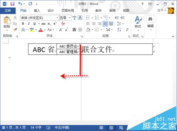The image size is (177, 131).
Task: Open ribbon display options
Action: [x=150, y=4]
